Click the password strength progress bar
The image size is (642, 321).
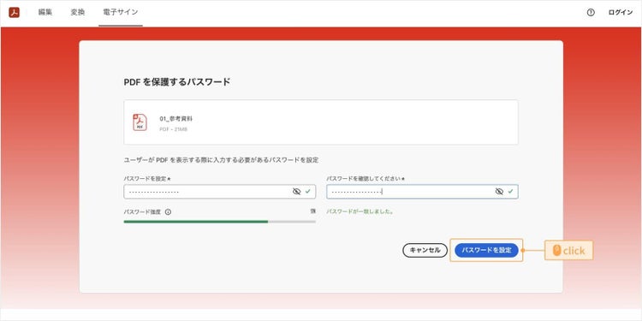tap(219, 222)
